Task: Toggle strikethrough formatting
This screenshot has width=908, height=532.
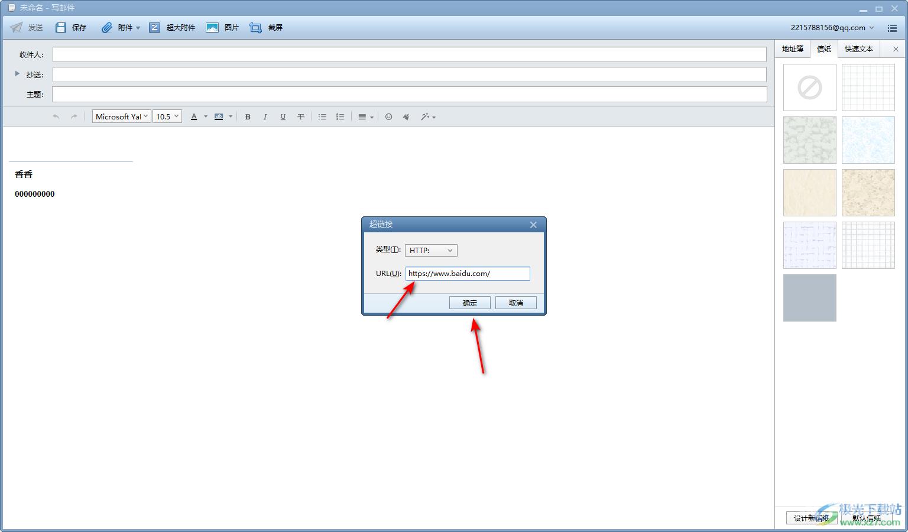Action: coord(301,117)
